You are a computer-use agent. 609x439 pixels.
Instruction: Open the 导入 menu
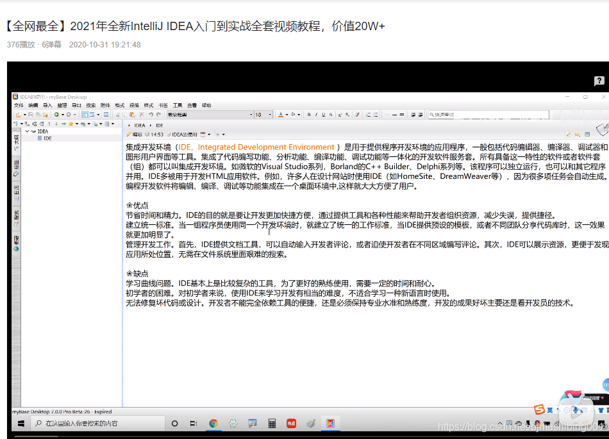[x=47, y=105]
